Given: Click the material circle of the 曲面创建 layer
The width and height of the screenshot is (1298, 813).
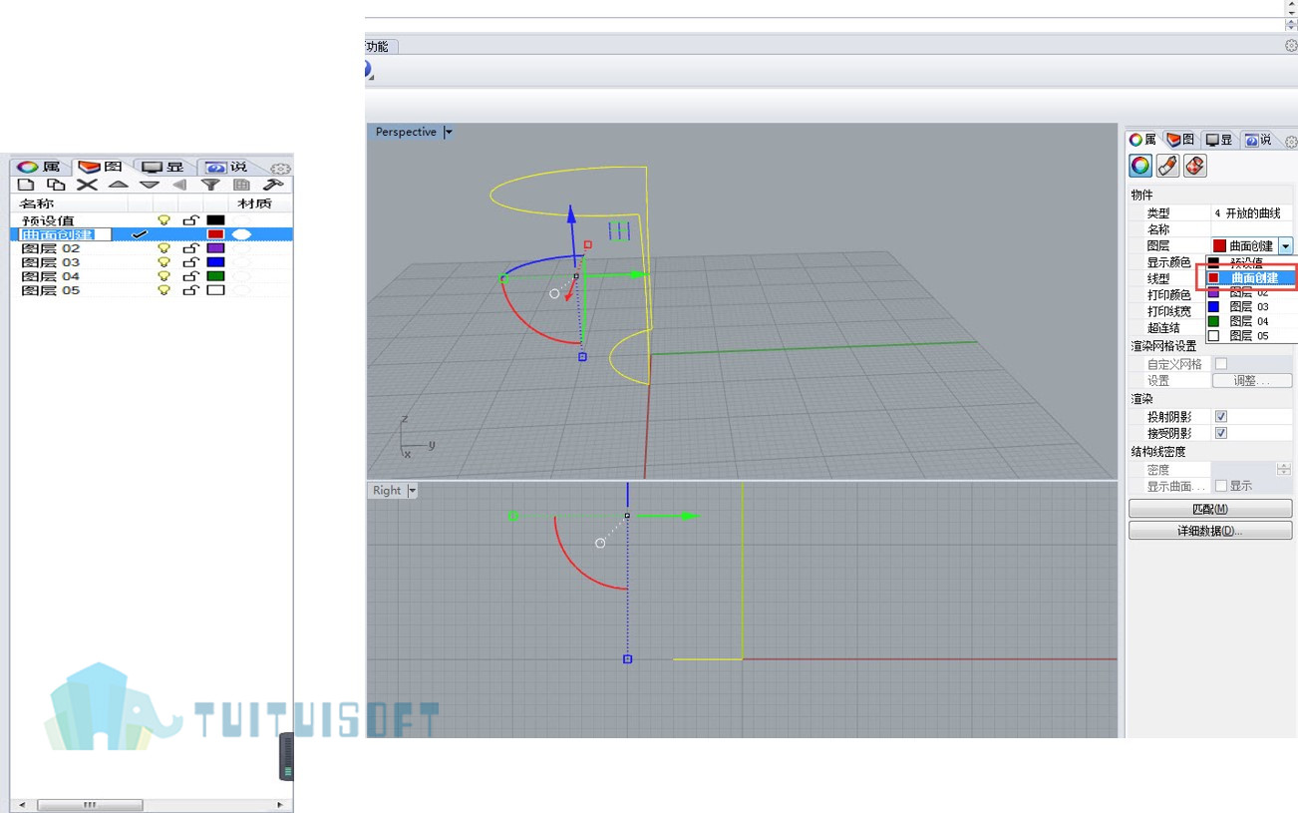Looking at the screenshot, I should (x=241, y=234).
